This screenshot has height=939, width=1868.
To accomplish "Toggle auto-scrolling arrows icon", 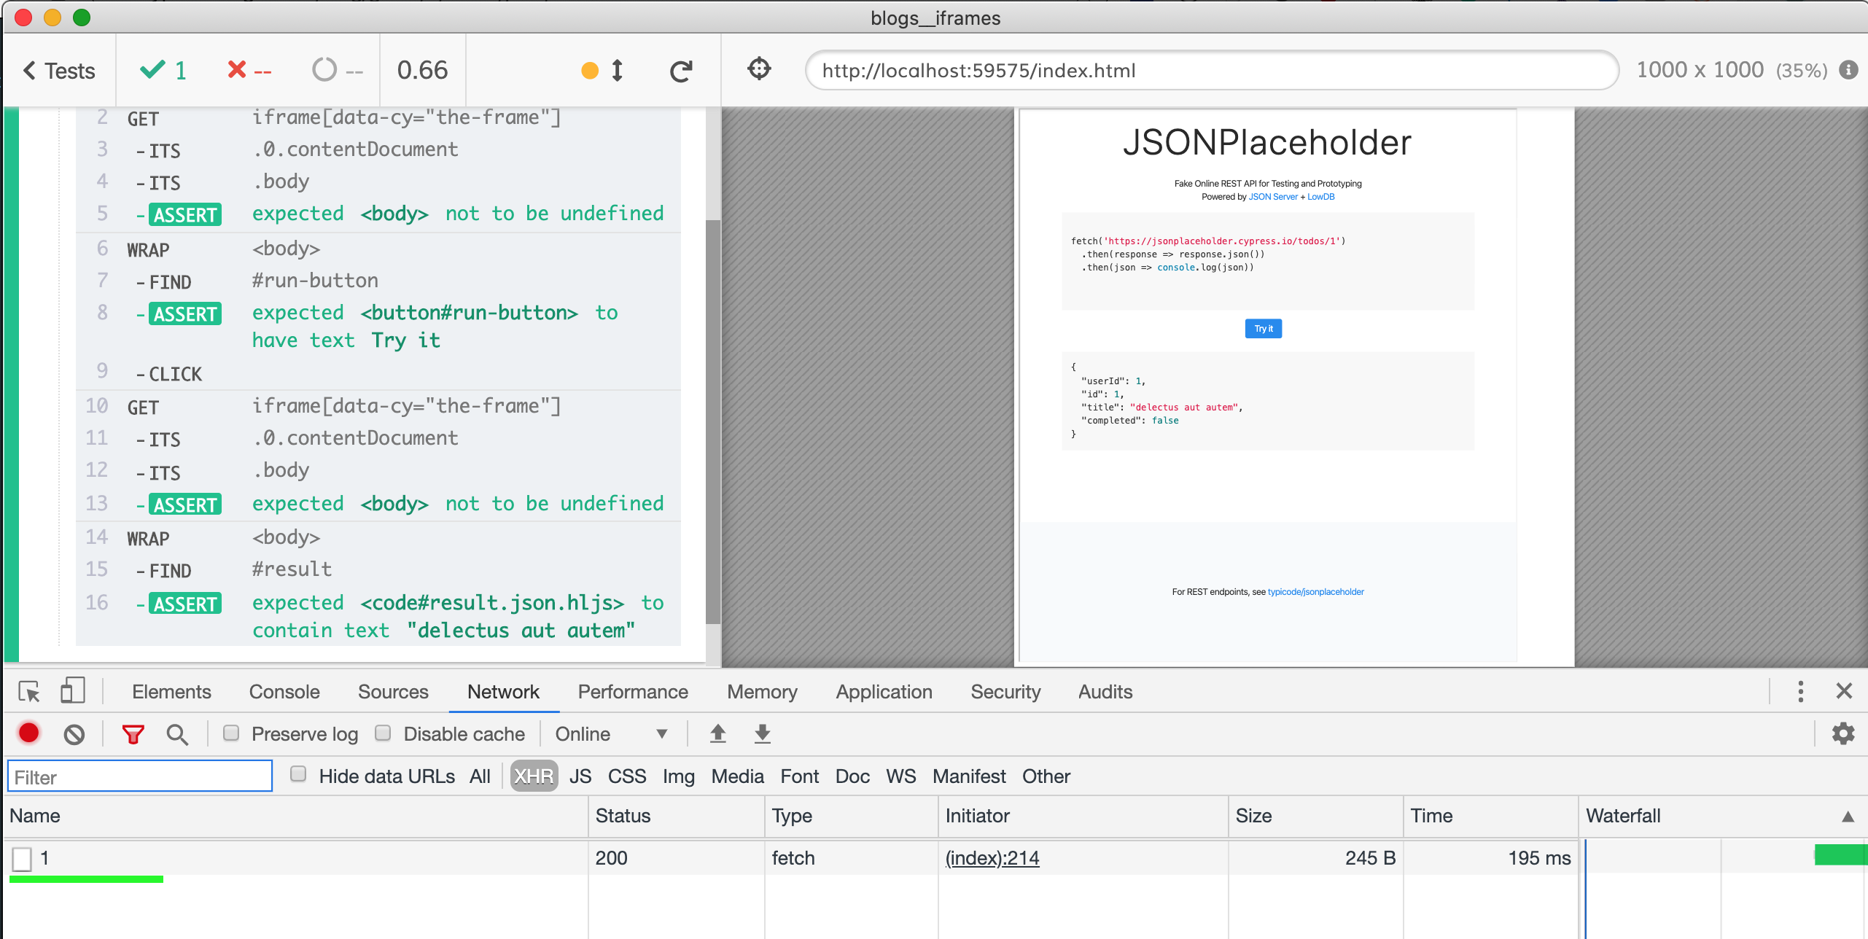I will [x=617, y=71].
